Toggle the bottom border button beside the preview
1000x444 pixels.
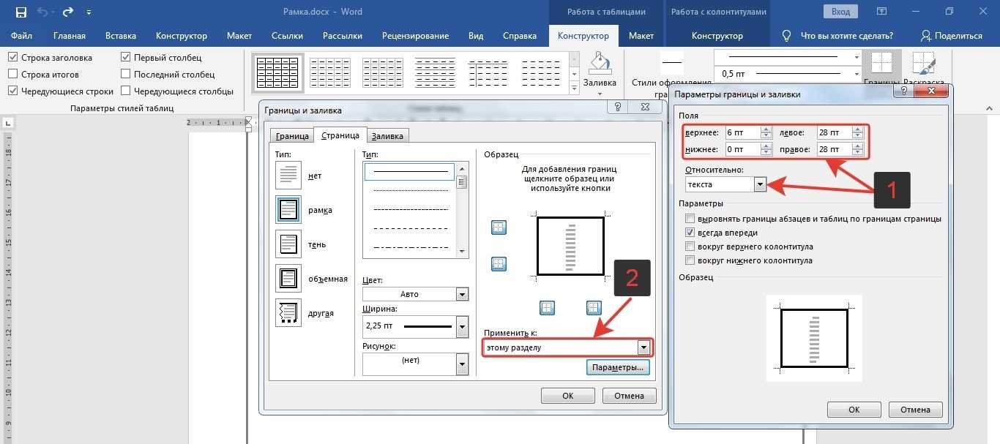point(499,263)
